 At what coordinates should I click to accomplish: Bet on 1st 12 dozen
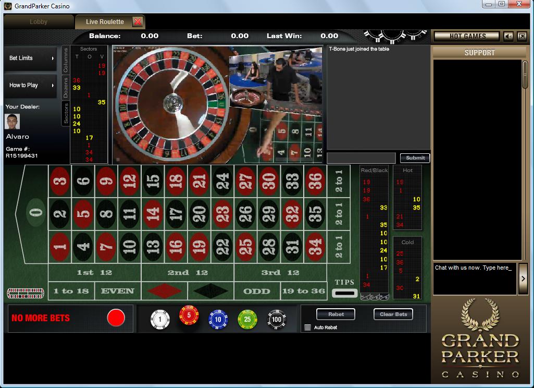pos(94,272)
